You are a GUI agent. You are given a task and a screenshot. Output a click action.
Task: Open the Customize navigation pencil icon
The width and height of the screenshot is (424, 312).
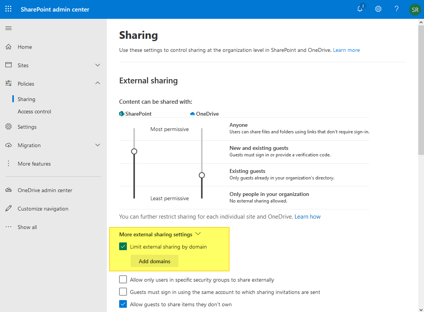8,208
